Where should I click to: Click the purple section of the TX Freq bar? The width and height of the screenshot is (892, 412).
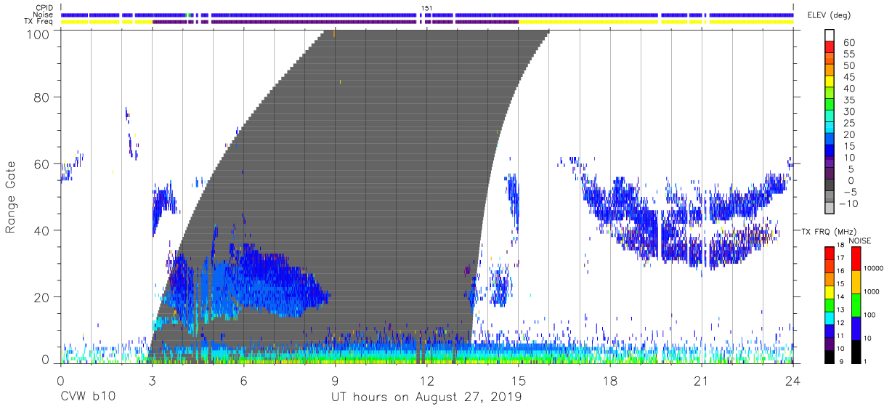click(x=336, y=22)
